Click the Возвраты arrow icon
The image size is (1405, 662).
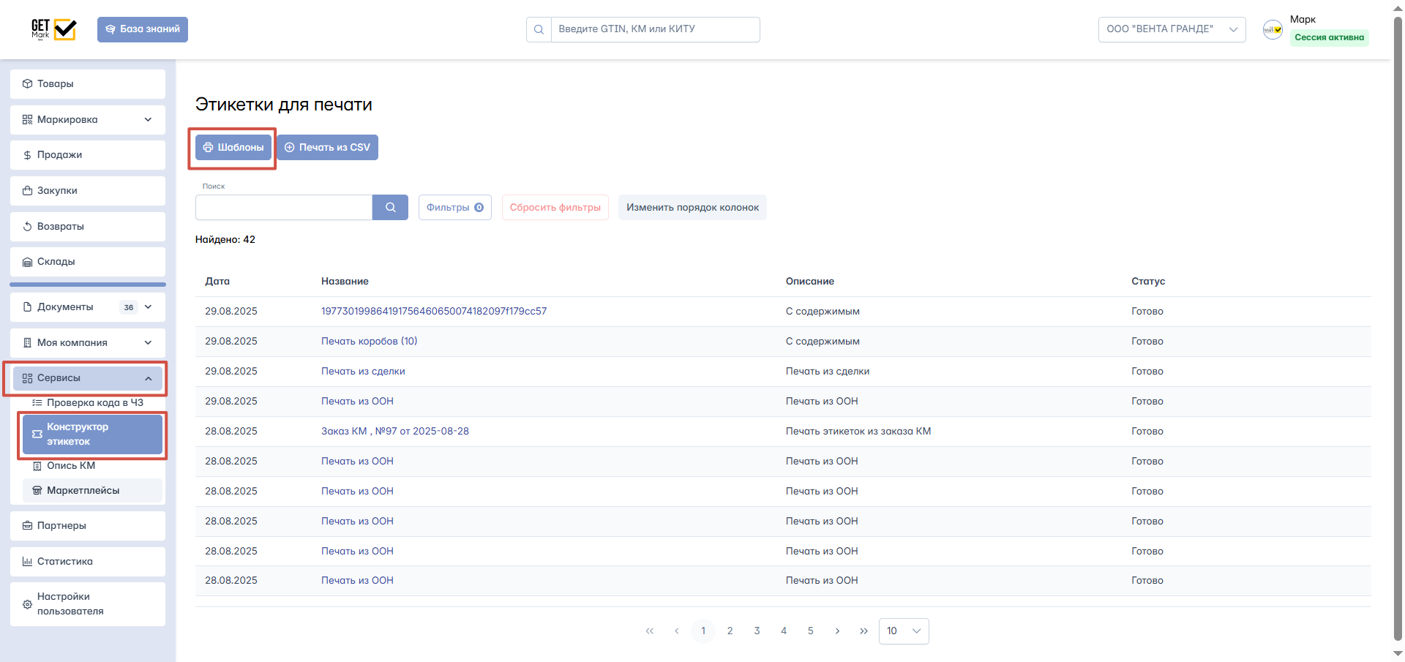click(27, 227)
